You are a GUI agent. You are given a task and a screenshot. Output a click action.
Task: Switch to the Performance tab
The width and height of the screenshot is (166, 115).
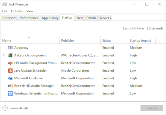(29, 18)
